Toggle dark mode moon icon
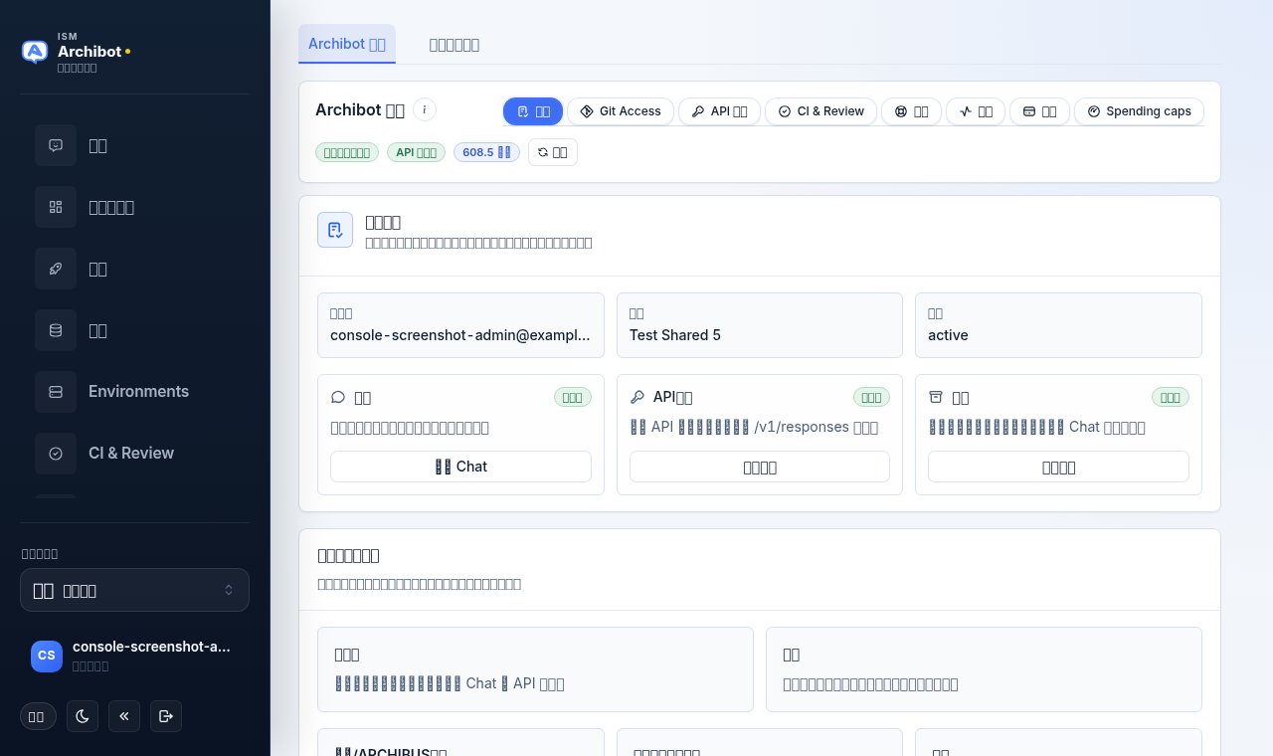Image resolution: width=1273 pixels, height=756 pixels. pyautogui.click(x=83, y=716)
